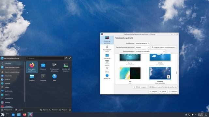Select the Kay wallpaper thumbnail
The image size is (209, 117).
click(130, 73)
